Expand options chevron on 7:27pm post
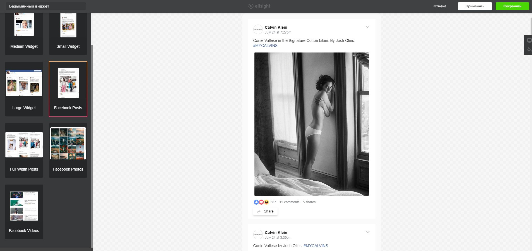This screenshot has height=251, width=532. point(368,27)
